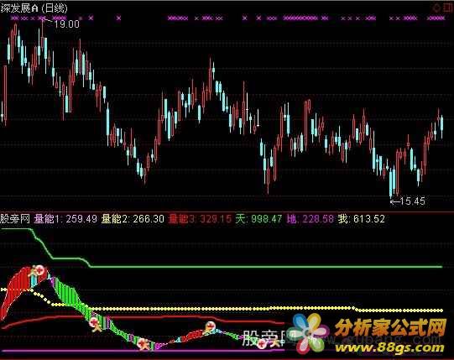Toggle the red 量能3 indicator label

coord(200,219)
